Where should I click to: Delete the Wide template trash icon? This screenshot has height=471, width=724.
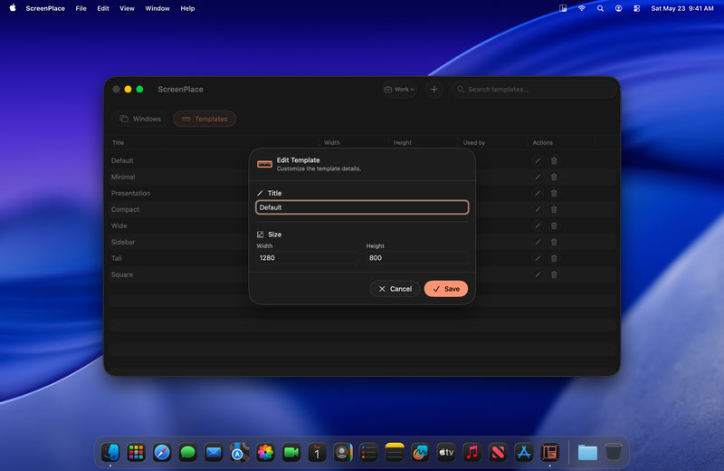pyautogui.click(x=554, y=226)
